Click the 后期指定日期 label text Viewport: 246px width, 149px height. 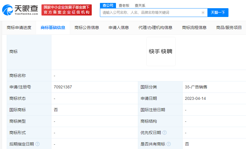22,144
